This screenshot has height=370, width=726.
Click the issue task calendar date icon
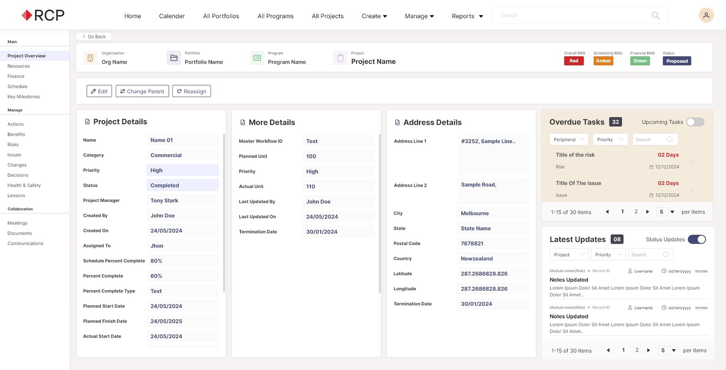[651, 196]
